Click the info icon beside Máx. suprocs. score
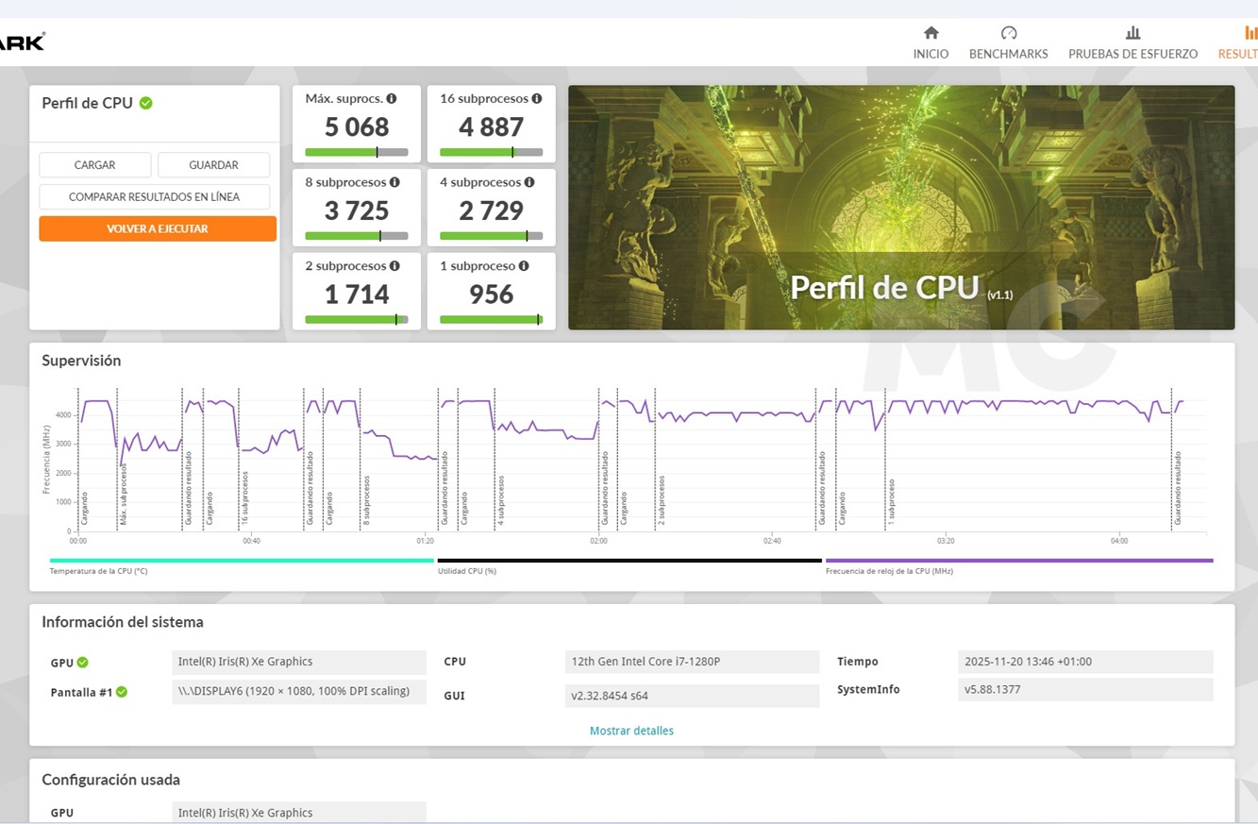 392,98
